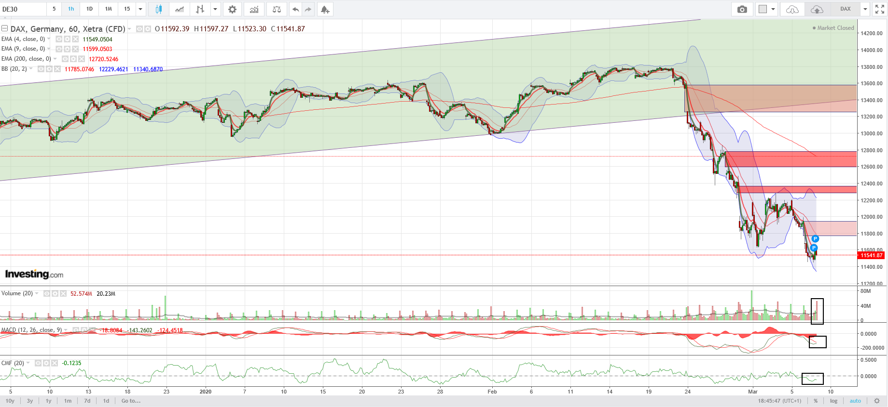888x407 pixels.
Task: Select the 1D interval
Action: click(89, 9)
